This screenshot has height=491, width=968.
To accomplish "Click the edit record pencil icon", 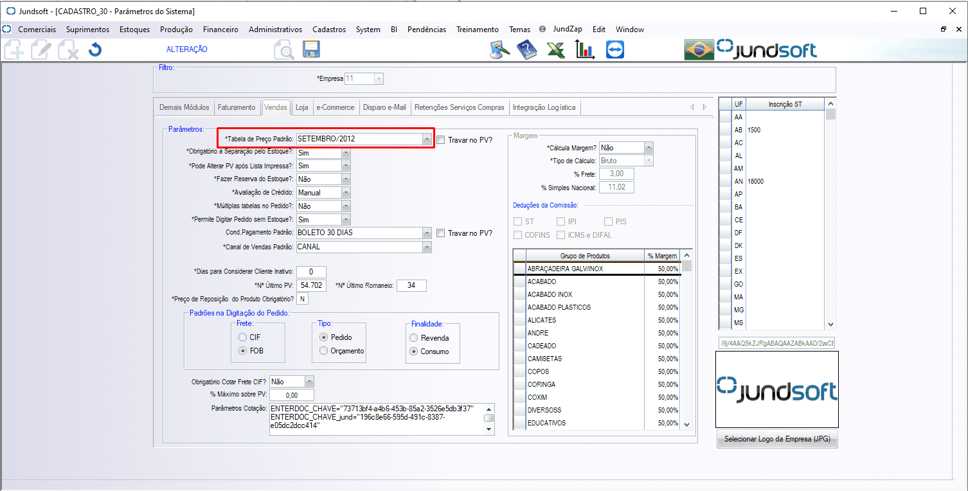I will pyautogui.click(x=41, y=50).
